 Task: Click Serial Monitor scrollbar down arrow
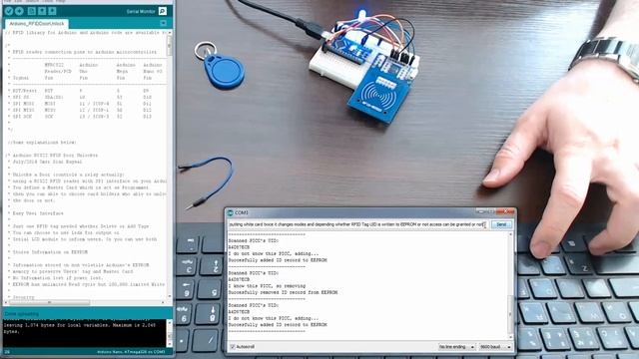[510, 337]
